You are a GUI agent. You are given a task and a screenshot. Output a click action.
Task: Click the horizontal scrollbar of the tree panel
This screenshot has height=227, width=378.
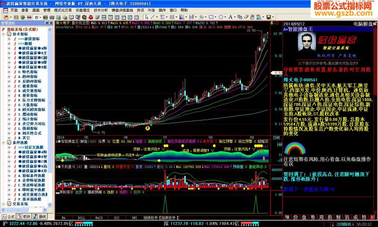click(24, 210)
